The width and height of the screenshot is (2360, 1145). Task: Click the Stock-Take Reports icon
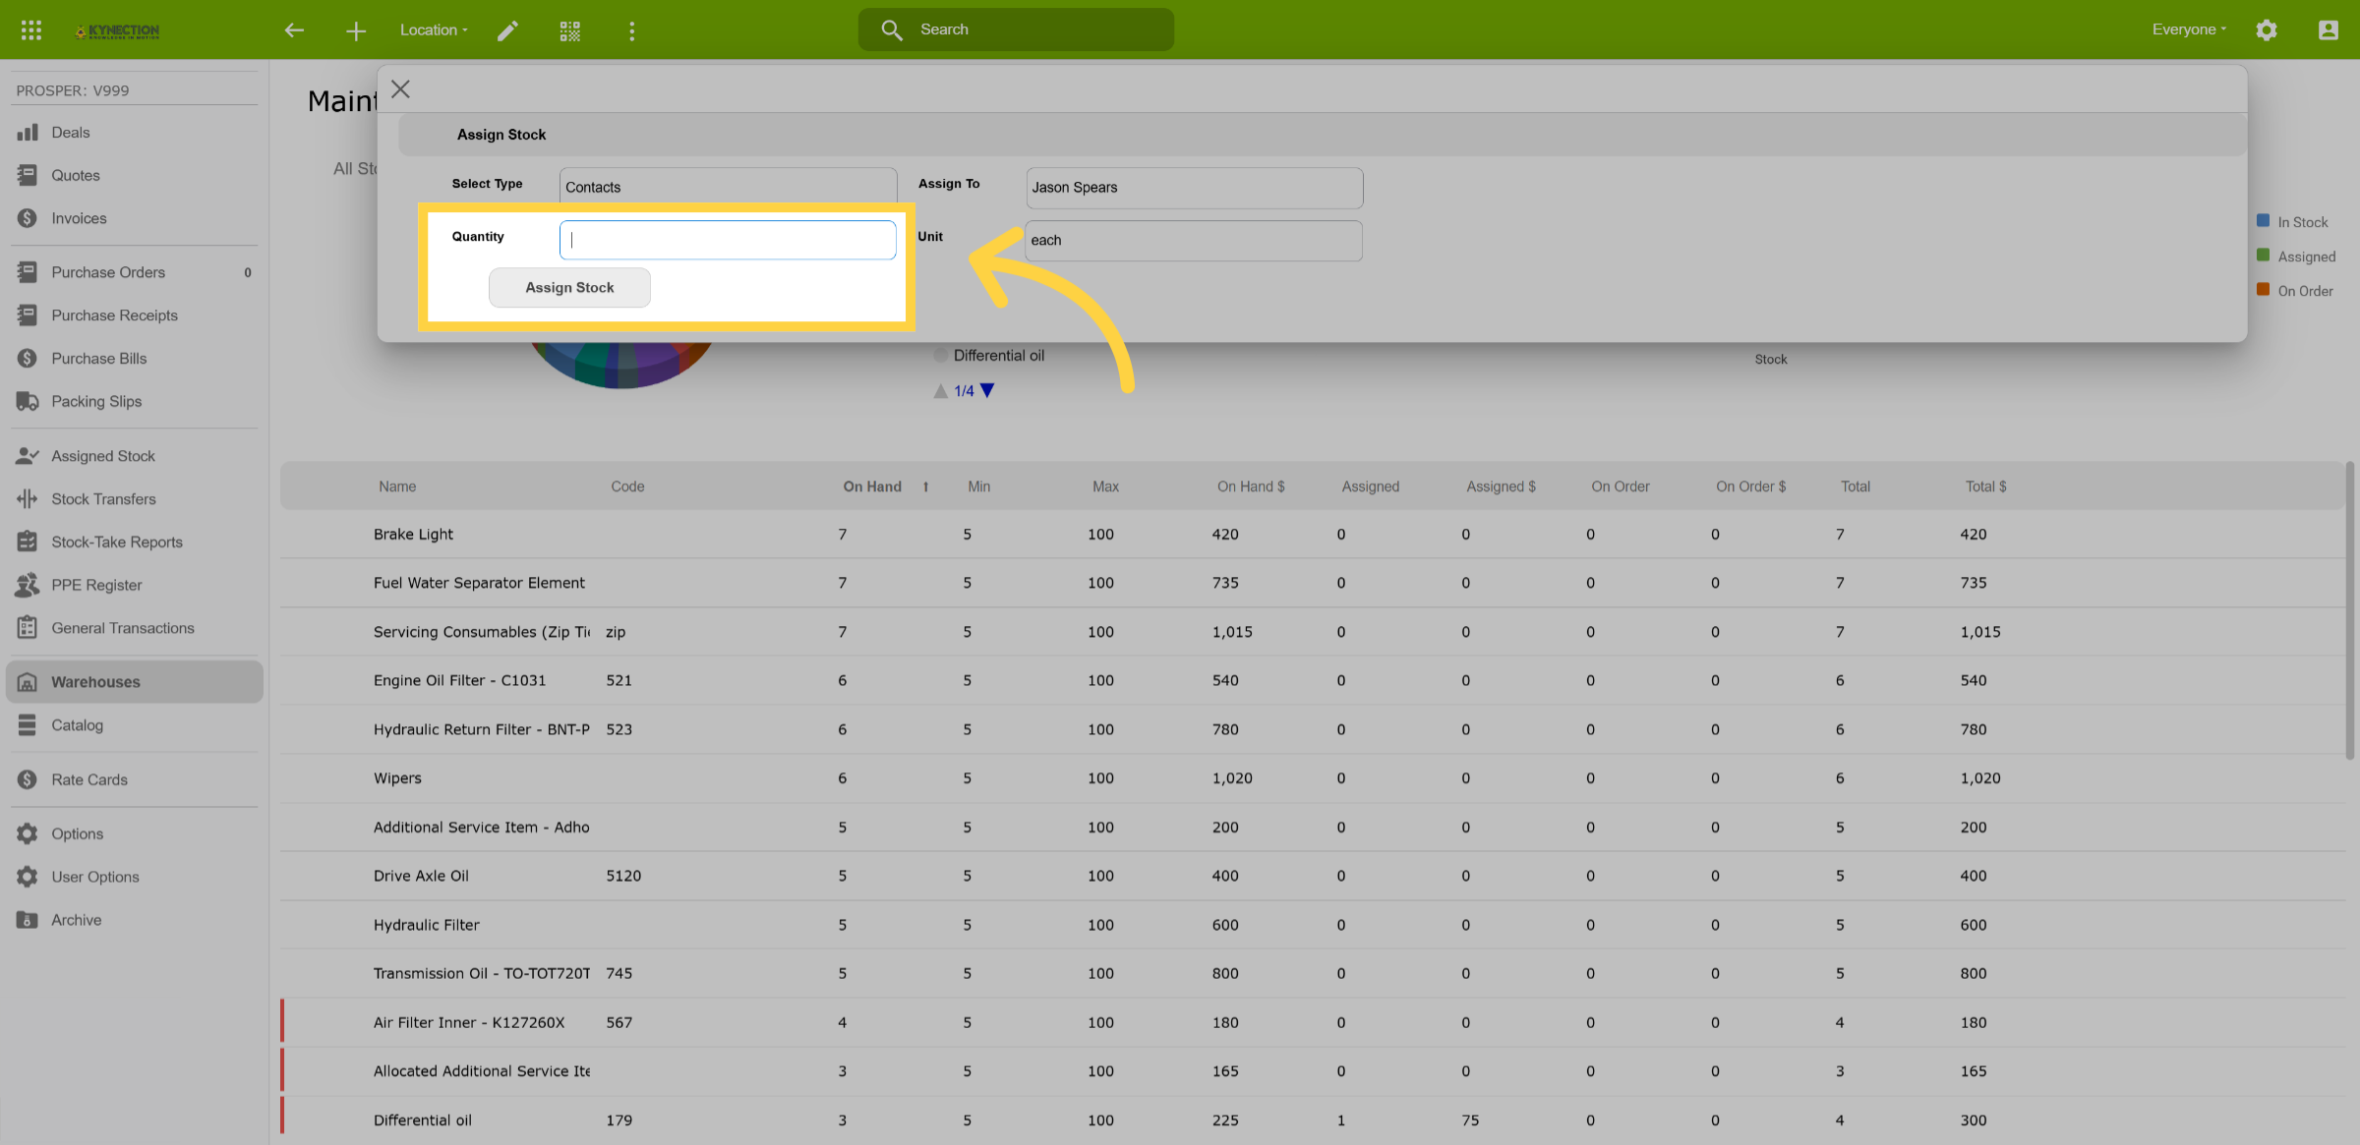point(28,543)
